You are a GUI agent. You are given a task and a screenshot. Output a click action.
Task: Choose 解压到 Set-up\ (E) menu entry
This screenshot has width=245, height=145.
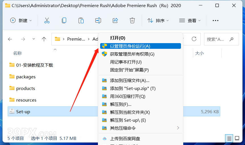click(x=141, y=120)
